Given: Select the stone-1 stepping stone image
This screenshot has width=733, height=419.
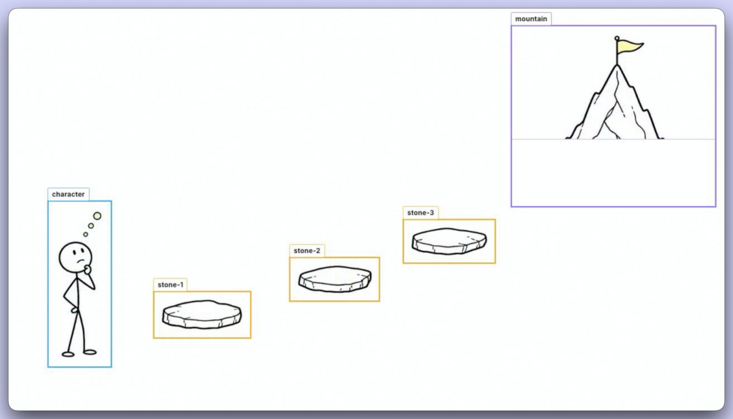Looking at the screenshot, I should 202,315.
